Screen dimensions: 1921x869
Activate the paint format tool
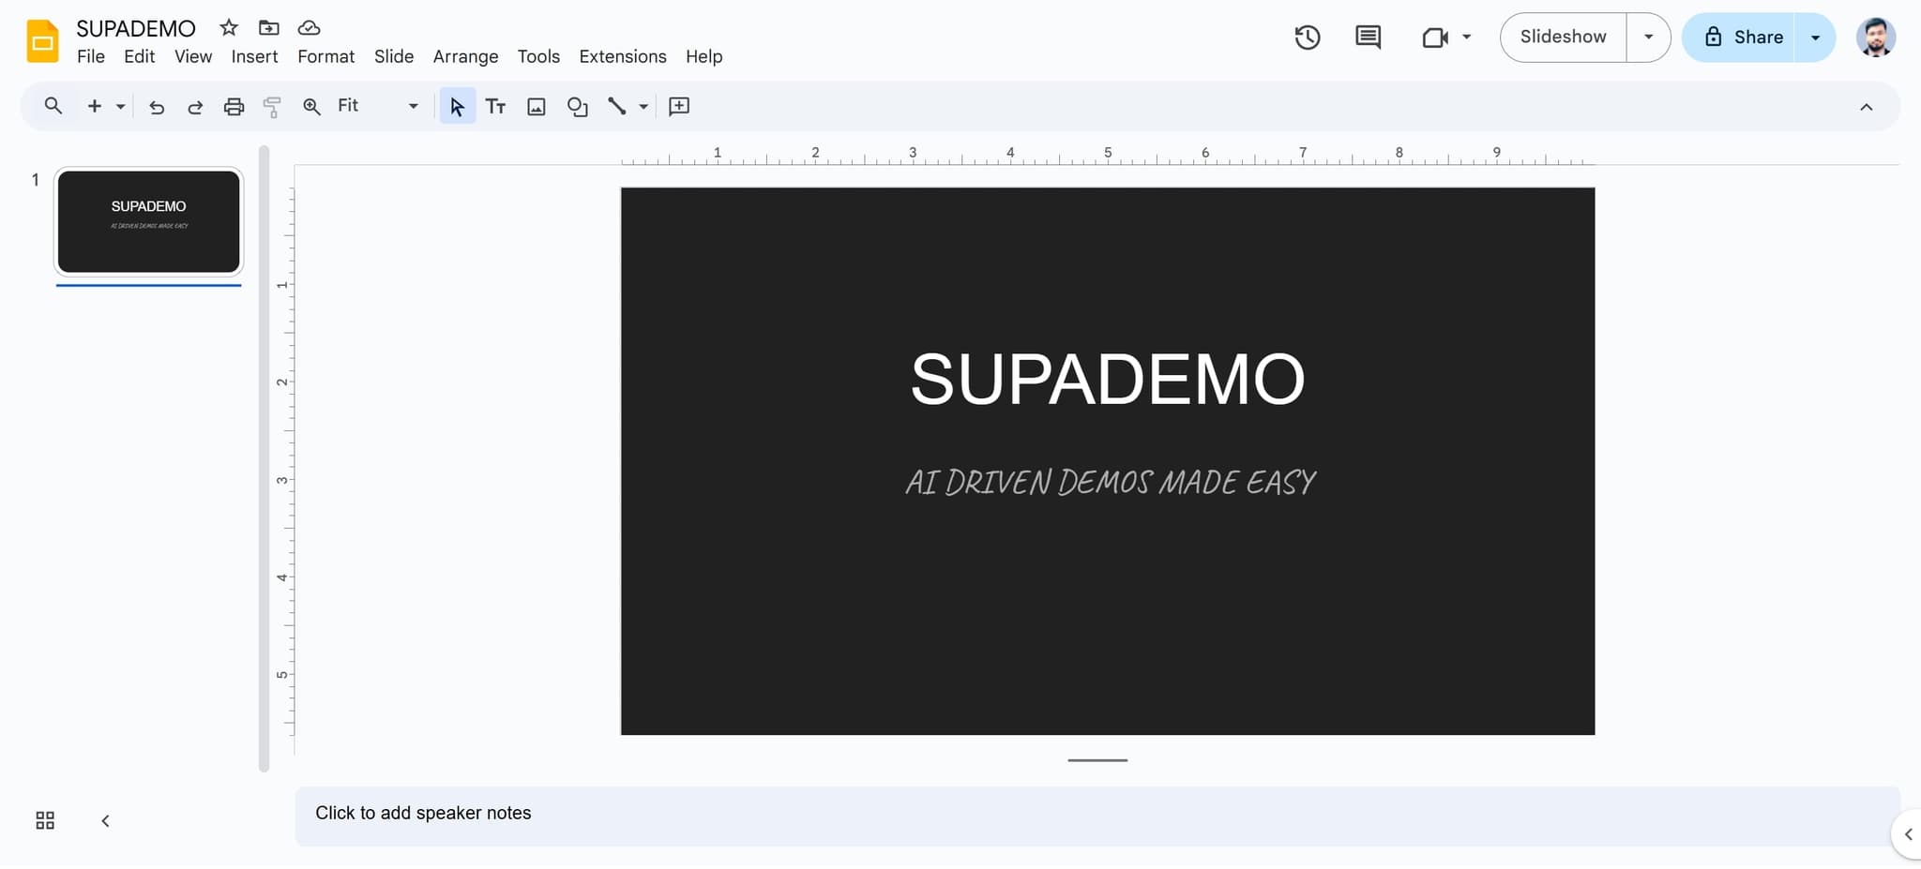272,106
